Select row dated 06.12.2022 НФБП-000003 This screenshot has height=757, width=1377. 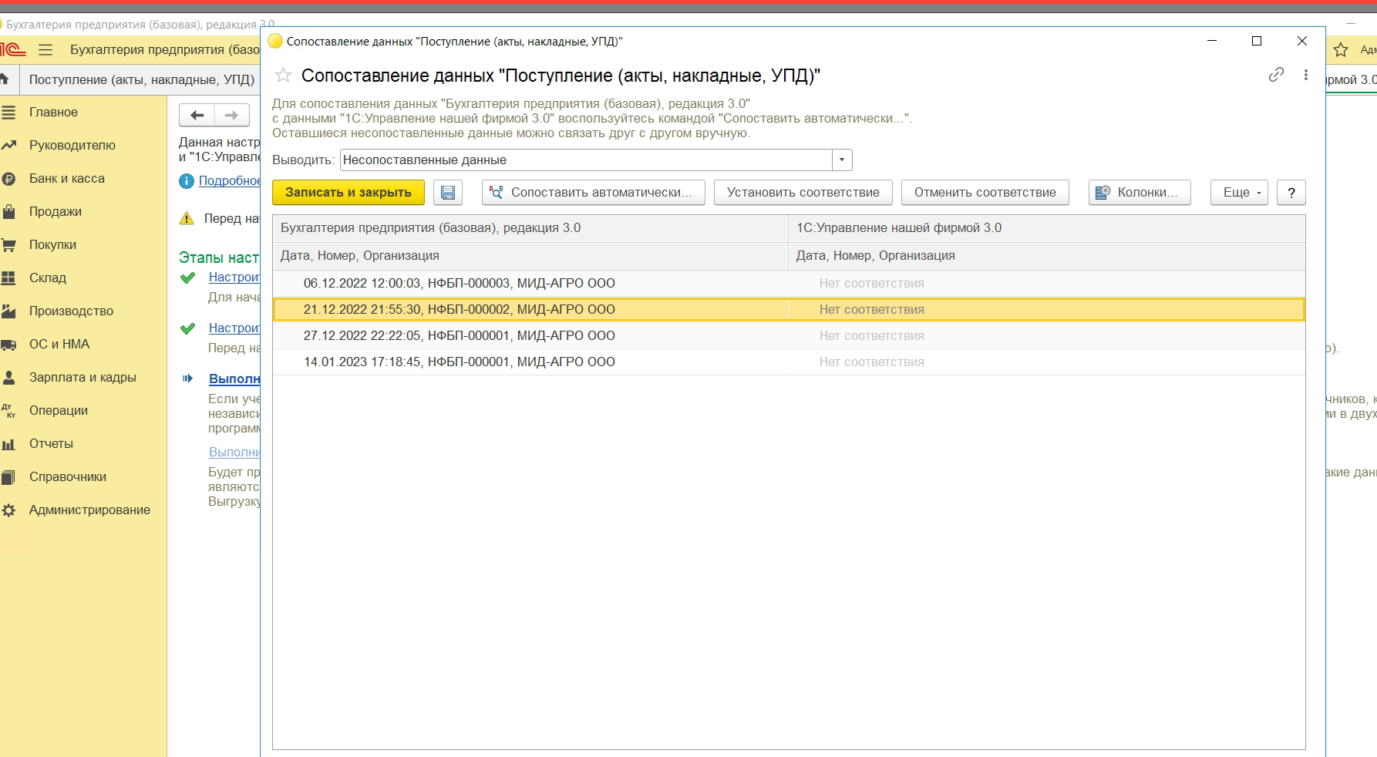pyautogui.click(x=459, y=284)
